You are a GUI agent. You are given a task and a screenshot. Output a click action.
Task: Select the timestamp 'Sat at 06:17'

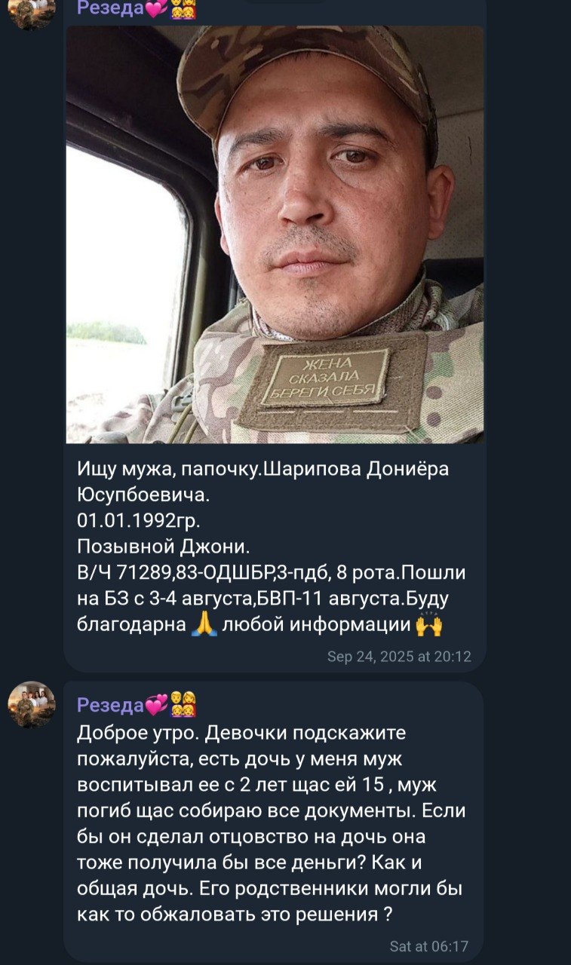[x=429, y=946]
